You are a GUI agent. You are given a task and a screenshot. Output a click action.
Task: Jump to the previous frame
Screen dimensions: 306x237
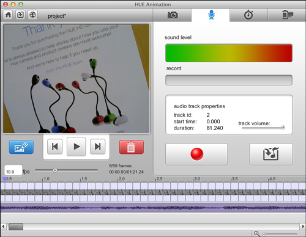pos(54,147)
